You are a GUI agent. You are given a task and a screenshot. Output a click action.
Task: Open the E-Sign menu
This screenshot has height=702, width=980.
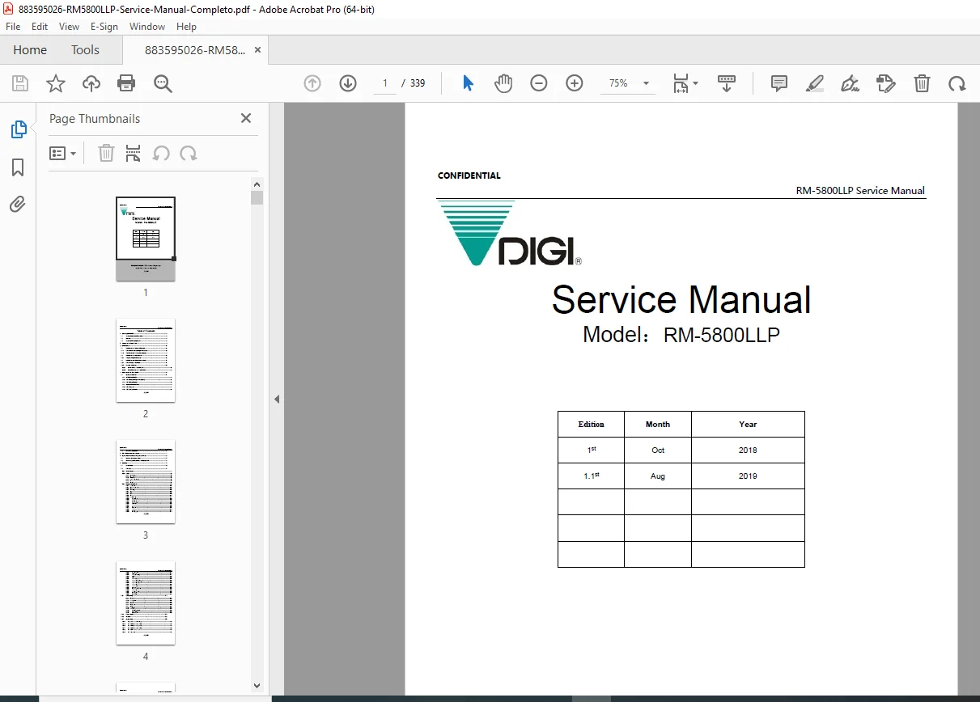[x=104, y=27]
